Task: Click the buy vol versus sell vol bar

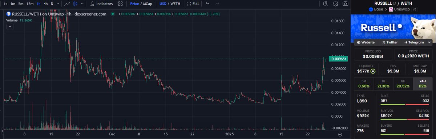Action: (405, 120)
